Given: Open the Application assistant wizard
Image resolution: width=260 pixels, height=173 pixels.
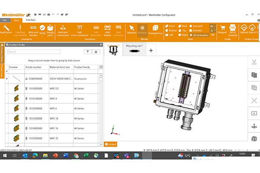Looking at the screenshot, I should (x=6, y=30).
